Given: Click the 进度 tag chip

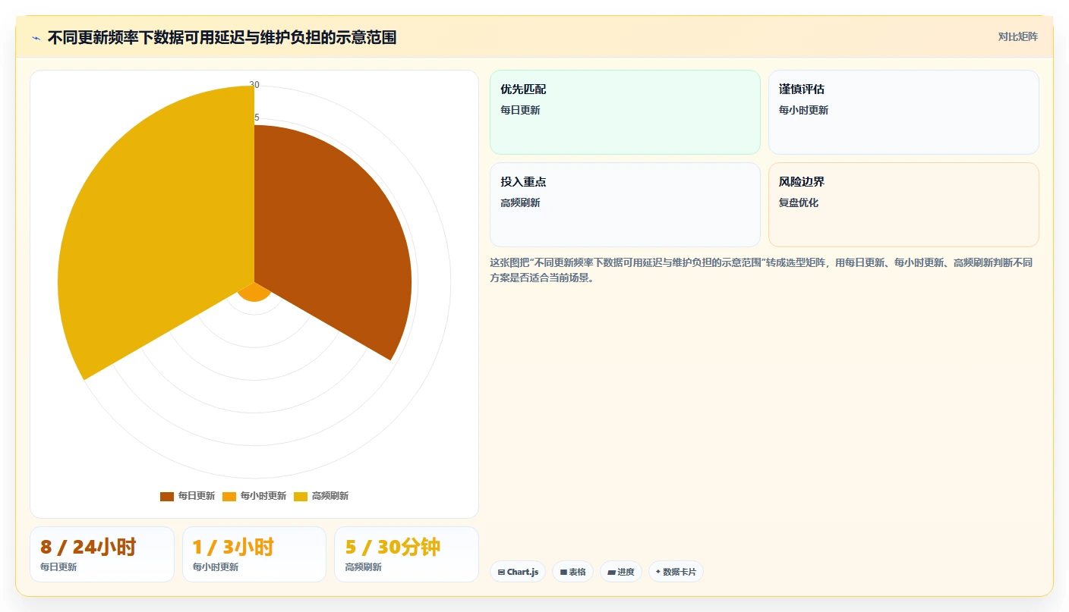Looking at the screenshot, I should click(621, 572).
